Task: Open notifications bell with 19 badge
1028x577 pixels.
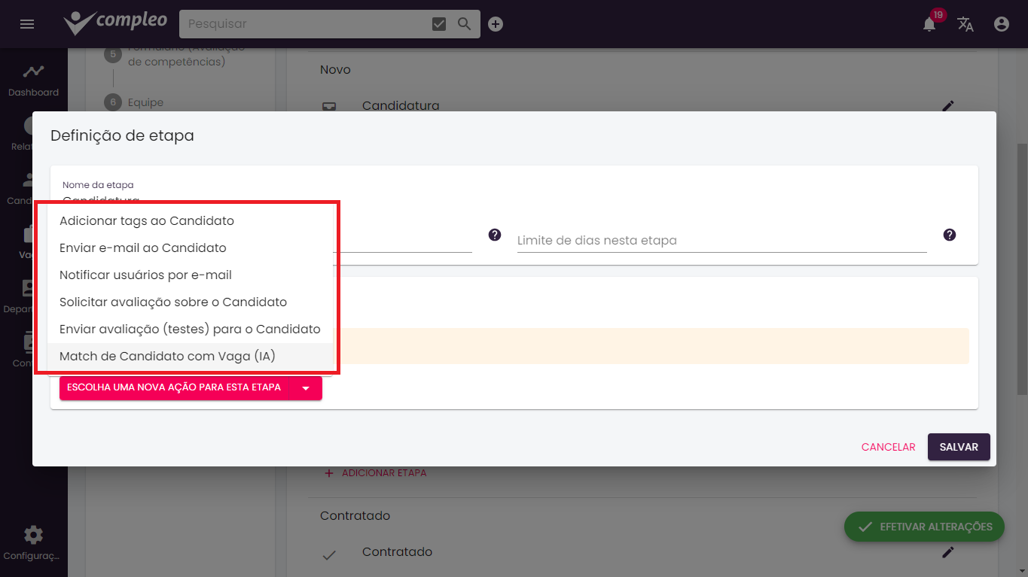Action: (930, 23)
